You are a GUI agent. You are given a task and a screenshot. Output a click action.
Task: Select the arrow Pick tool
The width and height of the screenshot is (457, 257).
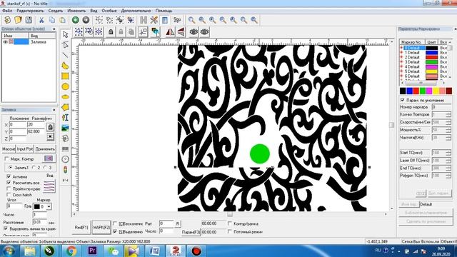click(x=65, y=34)
